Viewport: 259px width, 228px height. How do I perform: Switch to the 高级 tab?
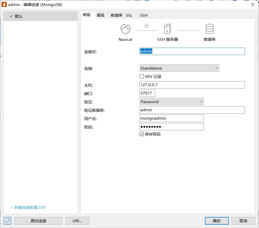click(102, 15)
